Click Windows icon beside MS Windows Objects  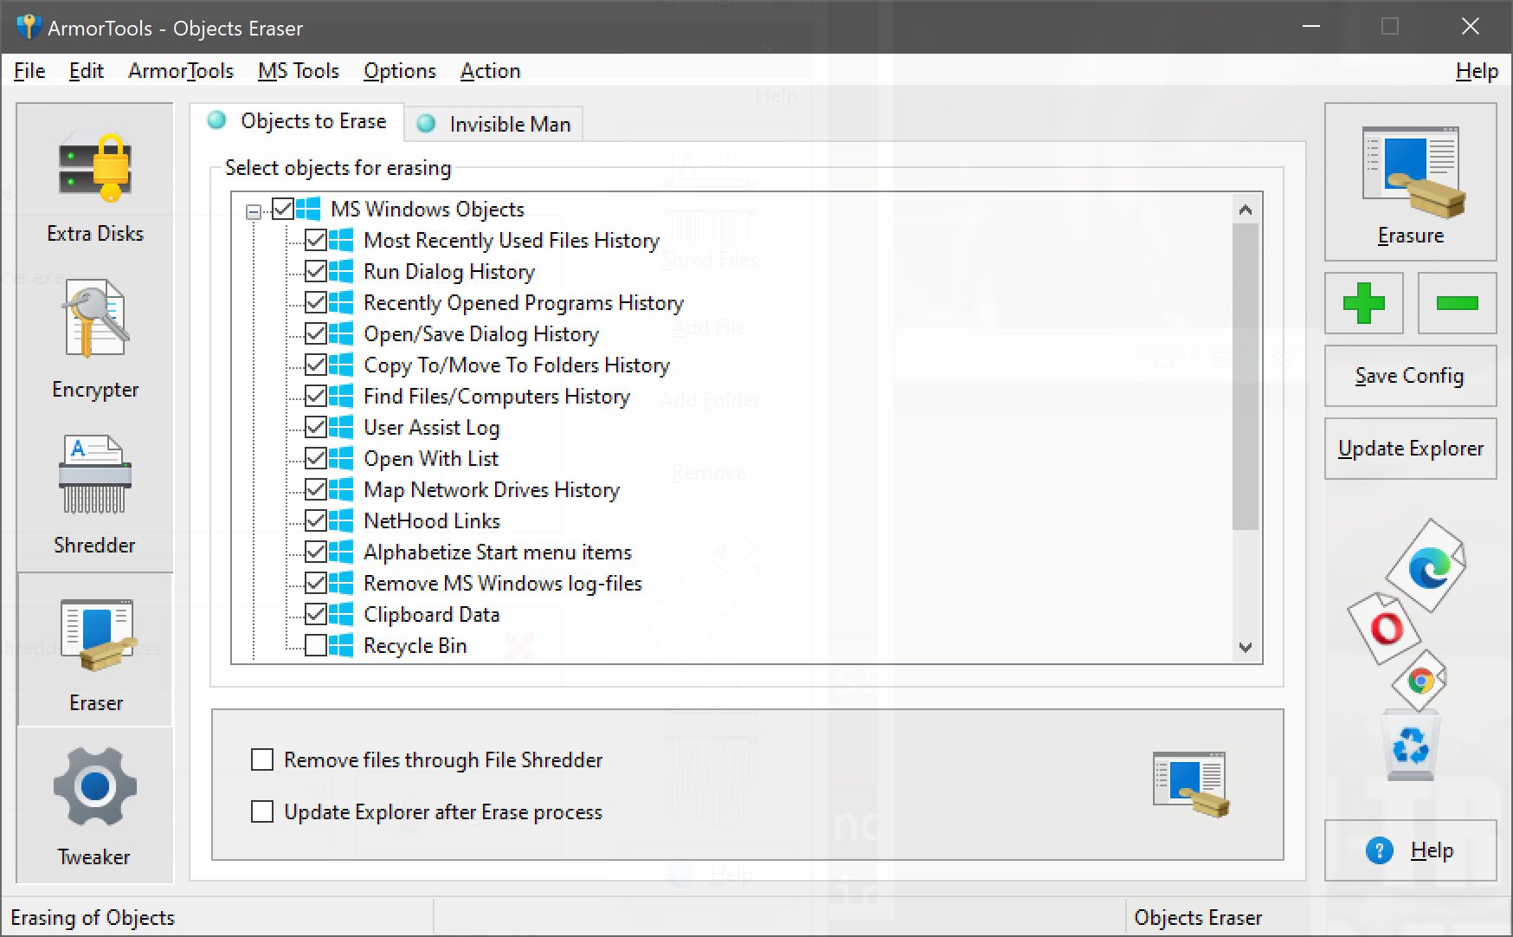click(x=308, y=209)
